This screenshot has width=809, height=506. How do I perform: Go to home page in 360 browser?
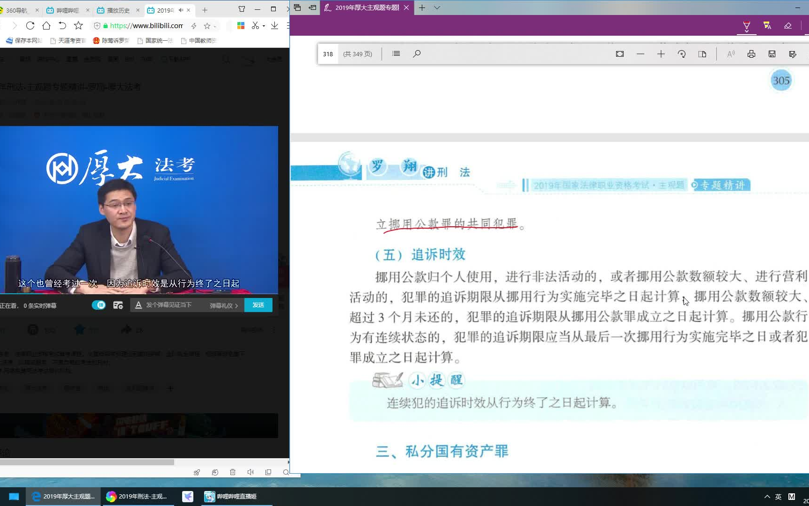[46, 25]
